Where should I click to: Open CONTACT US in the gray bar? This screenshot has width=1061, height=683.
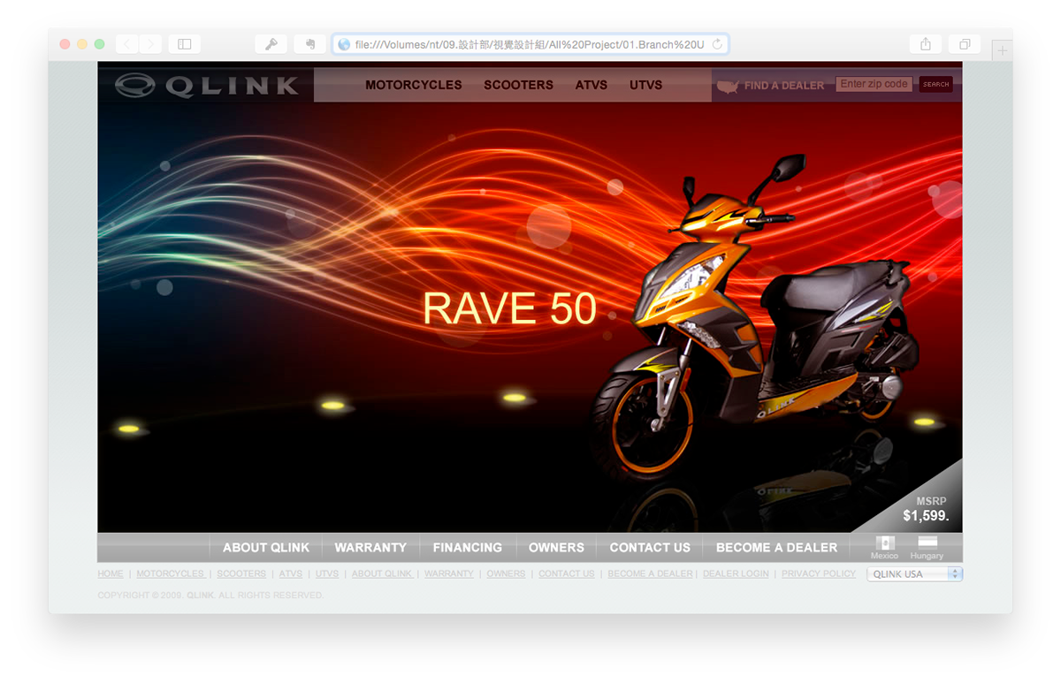650,547
